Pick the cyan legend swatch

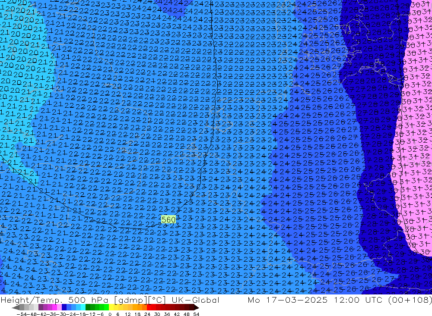tap(83, 308)
